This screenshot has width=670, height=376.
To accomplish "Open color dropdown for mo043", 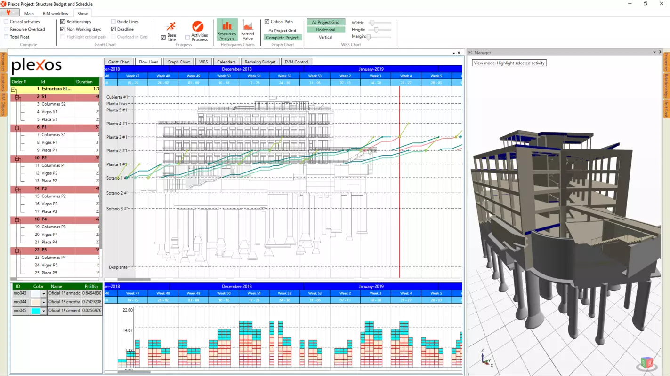I will coord(44,294).
